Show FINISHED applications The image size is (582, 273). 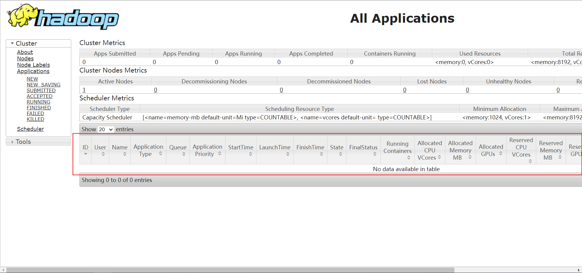click(38, 108)
